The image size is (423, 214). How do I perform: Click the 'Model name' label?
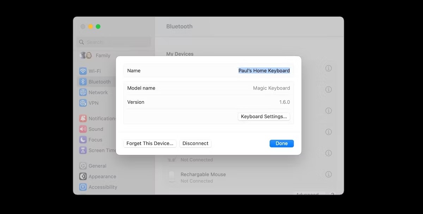(x=141, y=88)
